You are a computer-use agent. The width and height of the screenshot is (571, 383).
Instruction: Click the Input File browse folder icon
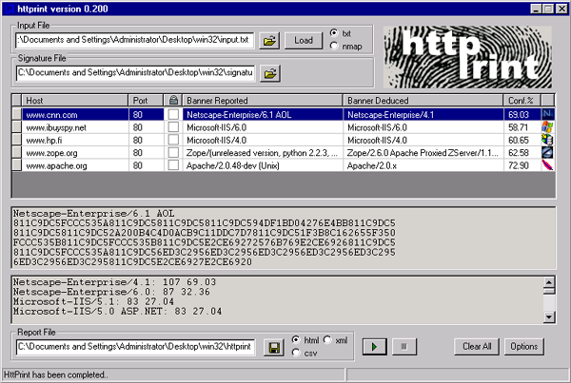pos(270,41)
